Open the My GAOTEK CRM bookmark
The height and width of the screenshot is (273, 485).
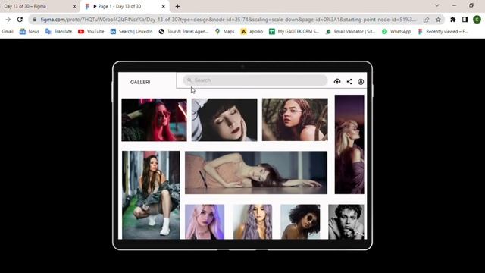coord(294,31)
